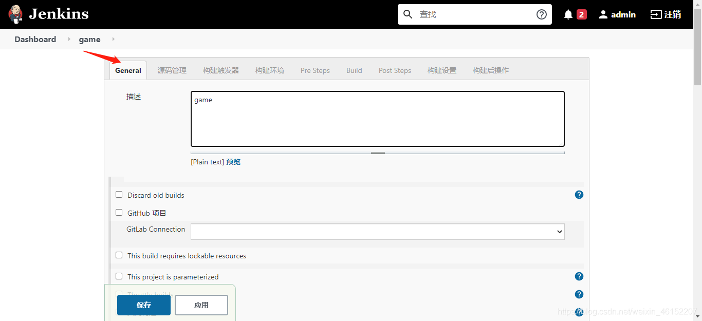This screenshot has height=321, width=702.
Task: Click the 描述 field label
Action: coord(134,97)
